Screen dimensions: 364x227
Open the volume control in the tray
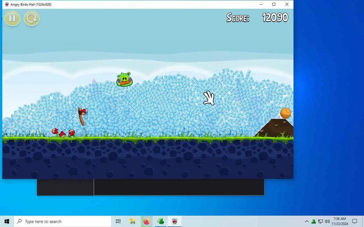[327, 221]
